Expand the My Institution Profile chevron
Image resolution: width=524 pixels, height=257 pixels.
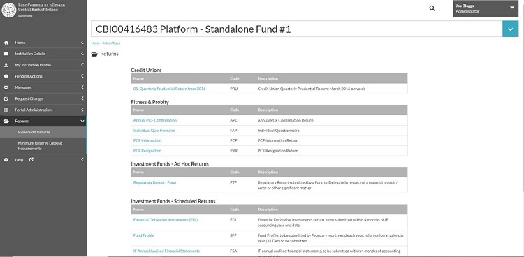tap(82, 65)
